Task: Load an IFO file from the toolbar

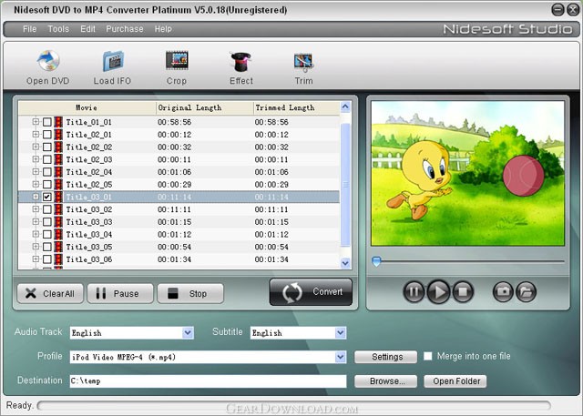Action: pyautogui.click(x=112, y=67)
